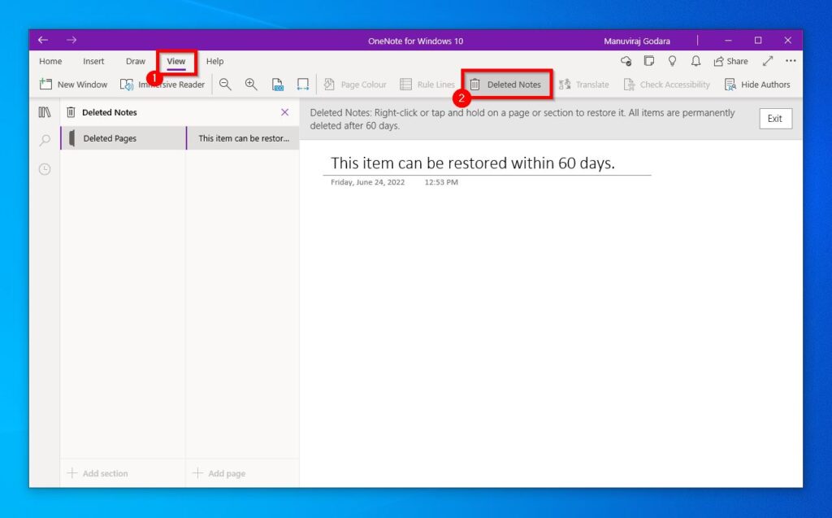Click the lightbulb tell-me icon
Screen dimensions: 832x518
click(x=672, y=61)
